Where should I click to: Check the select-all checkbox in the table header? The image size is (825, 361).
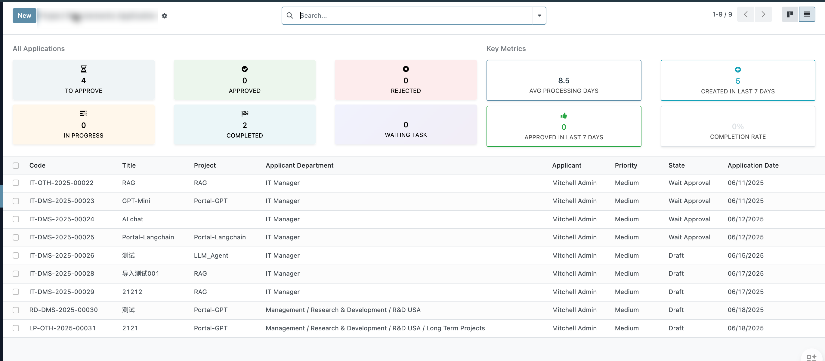click(x=16, y=165)
